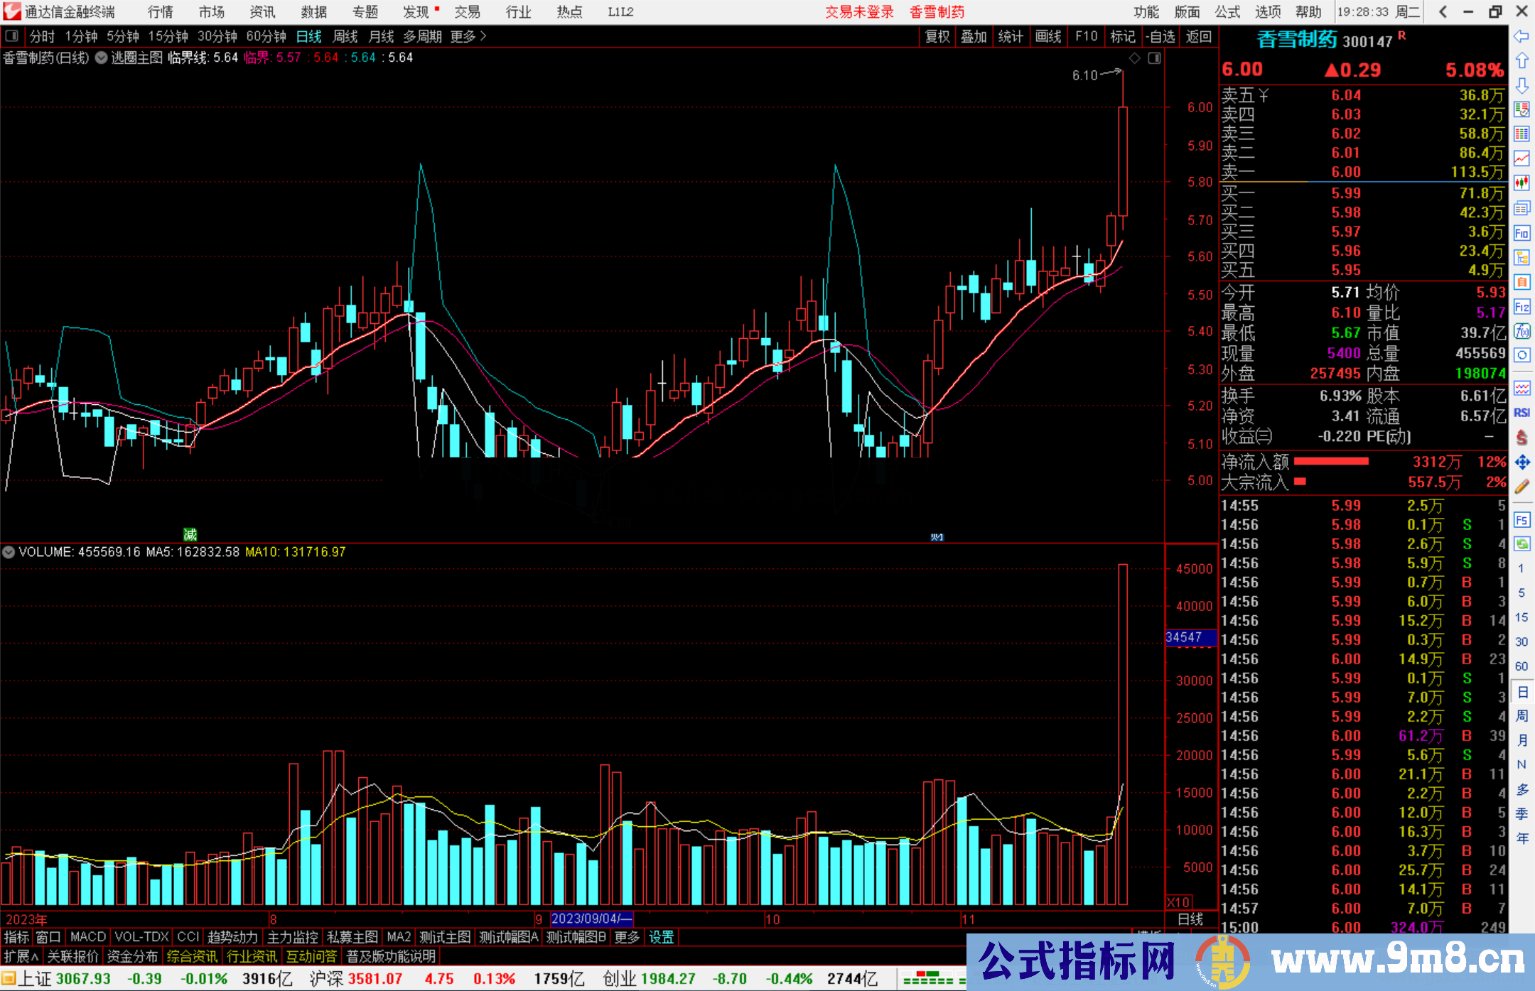Click the down arrow icon in right sidebar
The height and width of the screenshot is (991, 1535).
[1521, 85]
